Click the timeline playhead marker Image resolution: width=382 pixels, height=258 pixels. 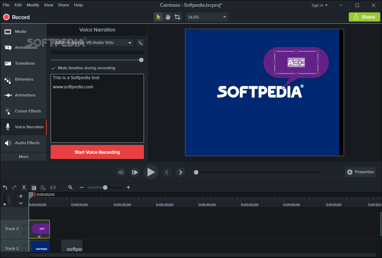(x=31, y=195)
